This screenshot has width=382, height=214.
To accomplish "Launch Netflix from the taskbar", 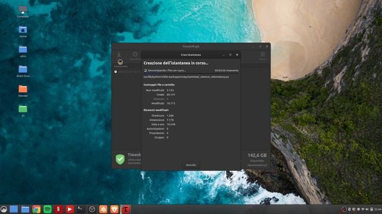I will [x=58, y=209].
